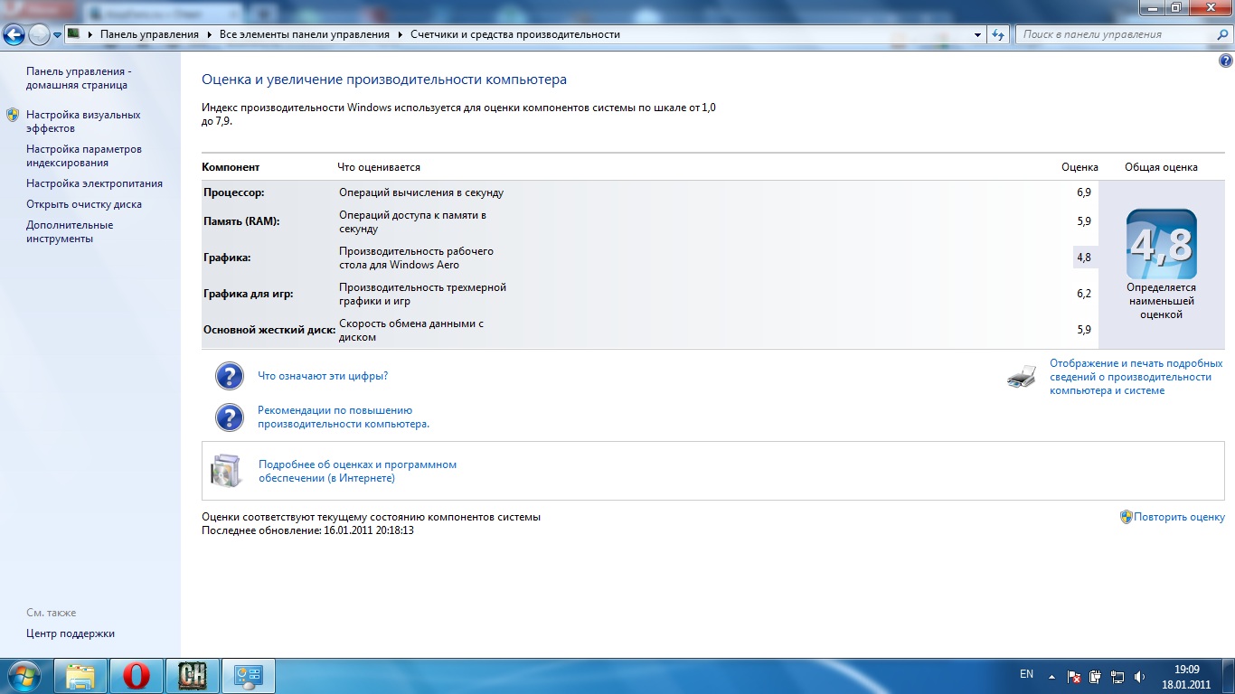The height and width of the screenshot is (694, 1235).
Task: Open Help with the blue question icon
Action: (x=1226, y=61)
